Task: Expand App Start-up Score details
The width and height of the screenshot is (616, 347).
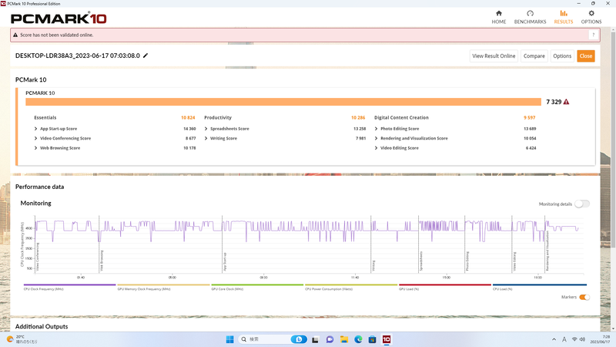Action: [35, 129]
